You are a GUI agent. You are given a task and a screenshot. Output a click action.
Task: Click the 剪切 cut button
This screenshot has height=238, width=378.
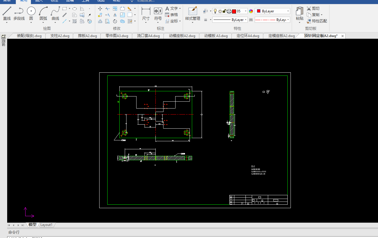click(x=313, y=9)
